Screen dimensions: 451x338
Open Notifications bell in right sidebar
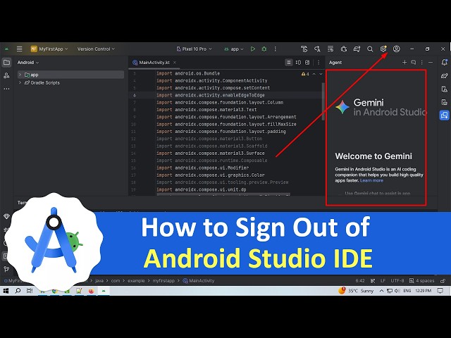pos(444,63)
